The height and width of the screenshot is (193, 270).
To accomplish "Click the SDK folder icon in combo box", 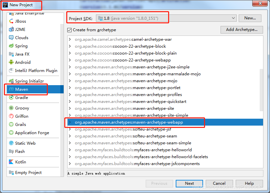I will (101, 18).
